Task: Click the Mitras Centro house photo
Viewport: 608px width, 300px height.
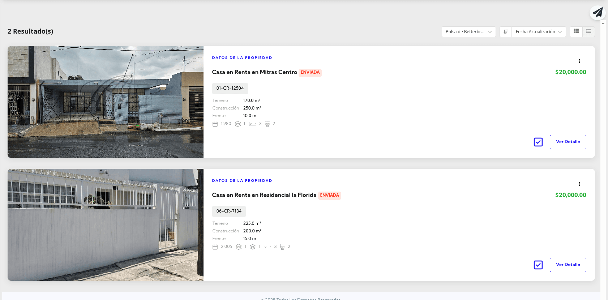Action: click(x=106, y=102)
